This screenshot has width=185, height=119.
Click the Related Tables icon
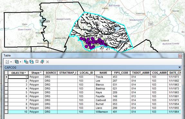pos(17,62)
